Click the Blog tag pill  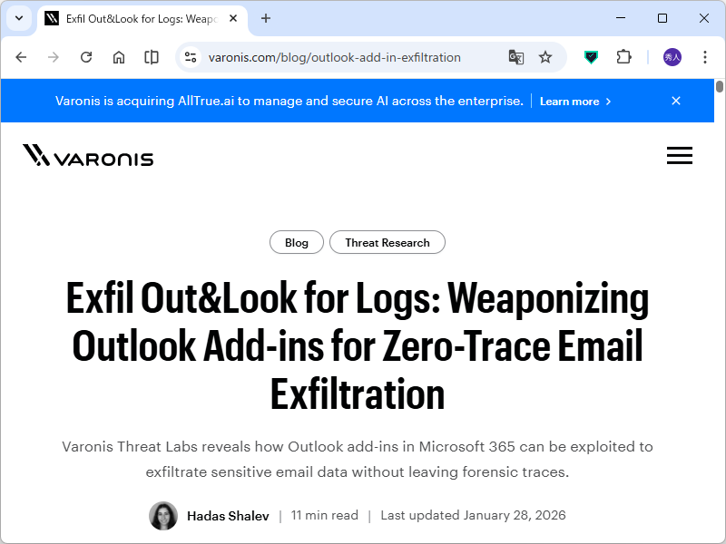coord(297,242)
